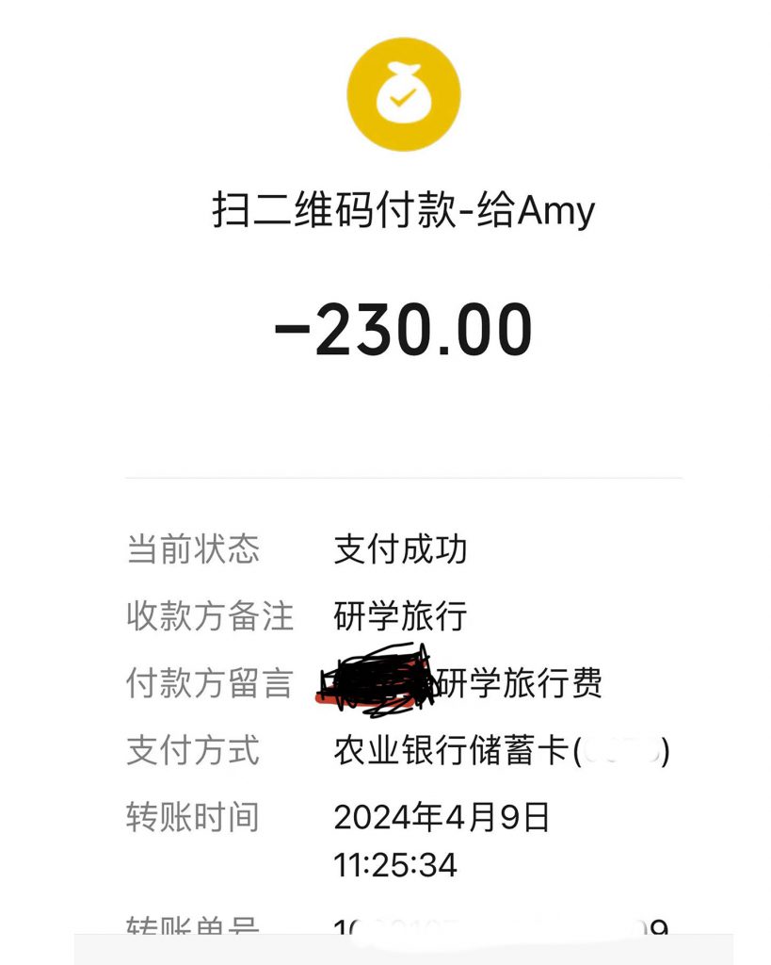Click the 当前状态 label
Viewport: 771px width, 965px height.
coord(193,549)
